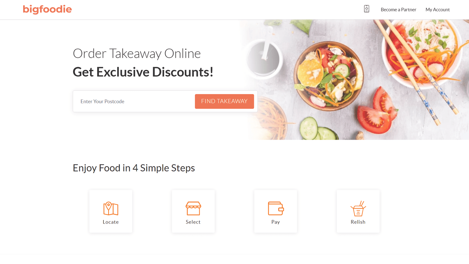The height and width of the screenshot is (264, 469).
Task: Click the Locate step label
Action: (x=111, y=222)
